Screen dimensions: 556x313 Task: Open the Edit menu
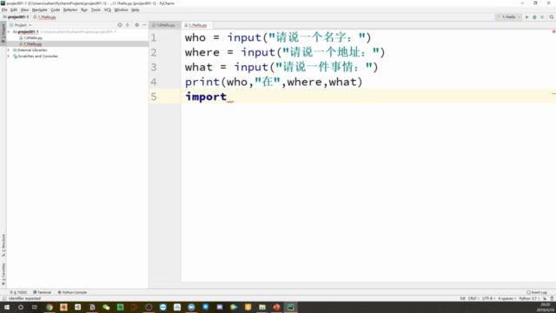(x=14, y=10)
